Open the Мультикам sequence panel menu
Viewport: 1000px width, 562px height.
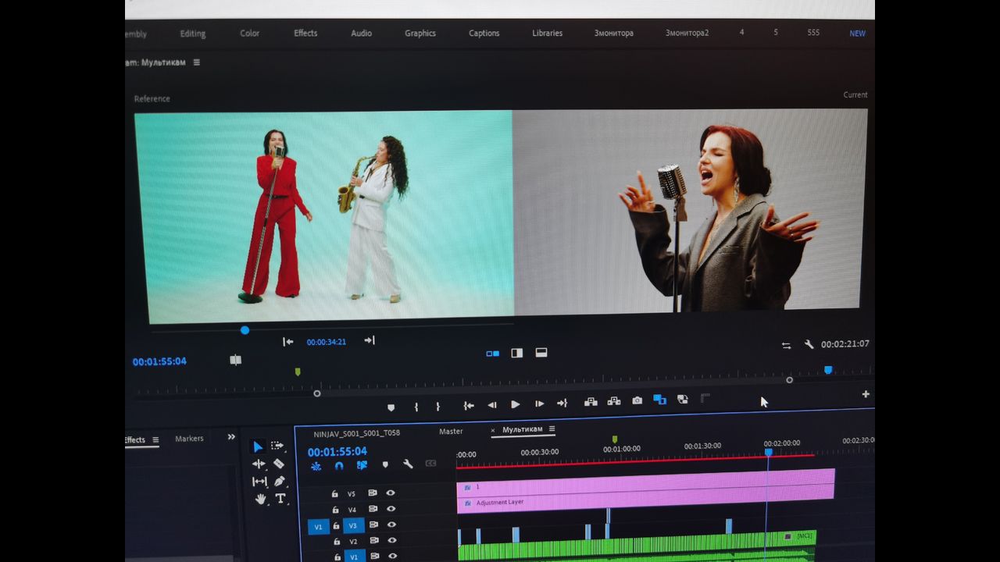coord(552,429)
